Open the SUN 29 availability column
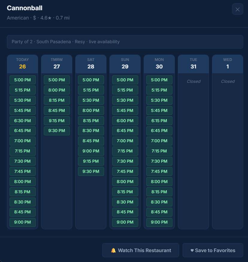Screen dimensions: 248x262 [x=125, y=63]
